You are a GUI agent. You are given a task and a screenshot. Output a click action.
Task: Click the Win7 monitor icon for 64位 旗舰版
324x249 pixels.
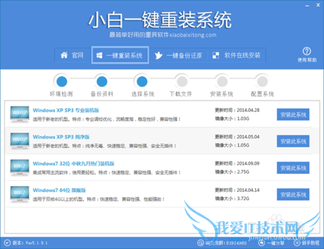(x=19, y=195)
